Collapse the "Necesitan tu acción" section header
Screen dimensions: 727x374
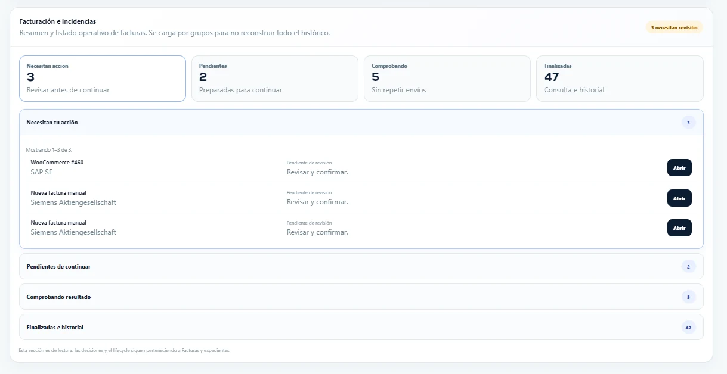click(361, 123)
